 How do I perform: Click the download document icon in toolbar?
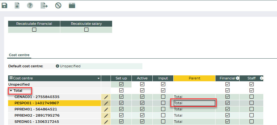point(17,5)
